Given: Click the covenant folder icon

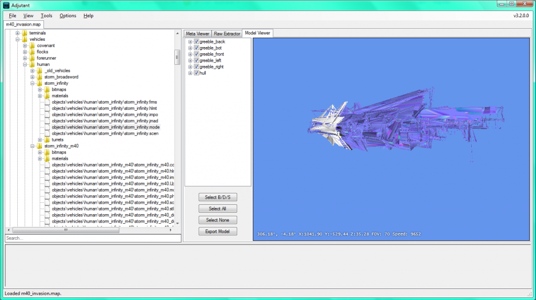Looking at the screenshot, I should [x=32, y=45].
